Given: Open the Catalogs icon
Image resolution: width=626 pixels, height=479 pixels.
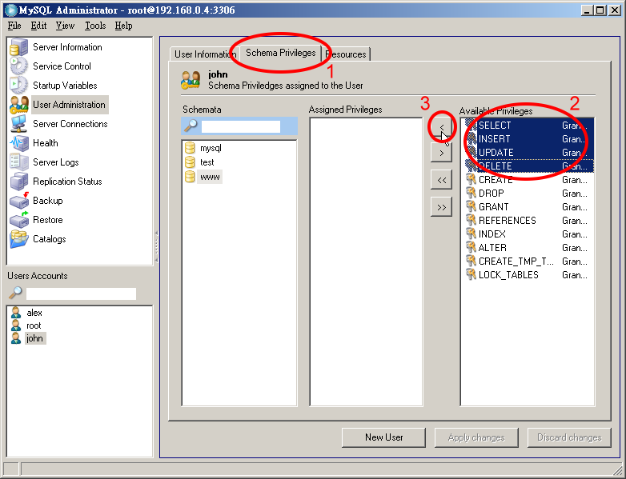Looking at the screenshot, I should (19, 239).
